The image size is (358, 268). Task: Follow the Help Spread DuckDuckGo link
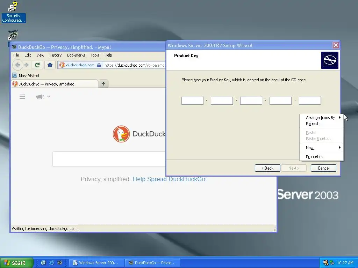click(x=170, y=179)
